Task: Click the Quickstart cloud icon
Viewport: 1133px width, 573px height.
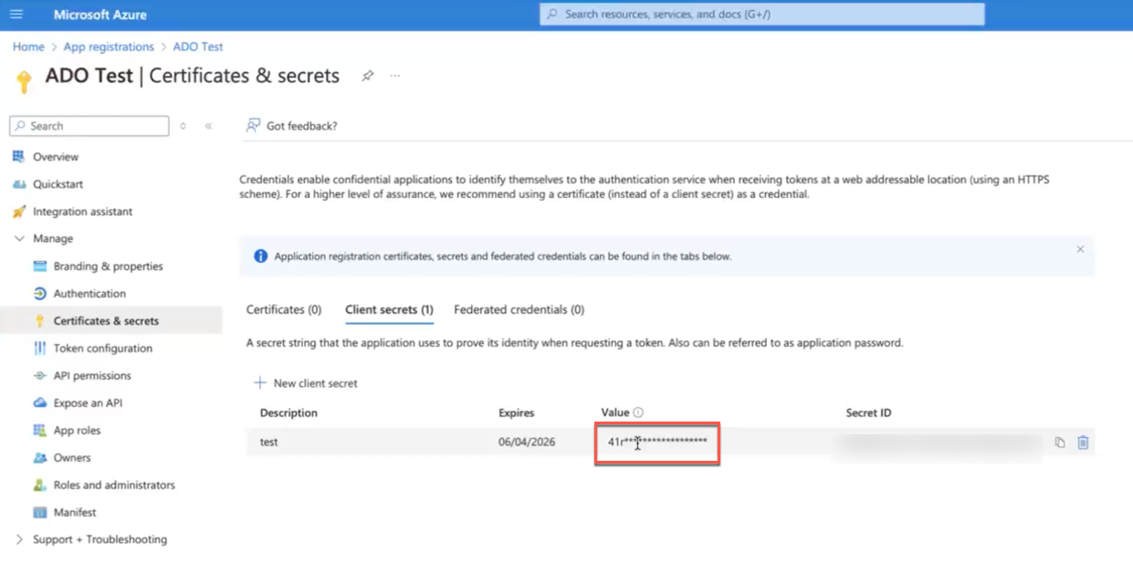Action: click(18, 184)
